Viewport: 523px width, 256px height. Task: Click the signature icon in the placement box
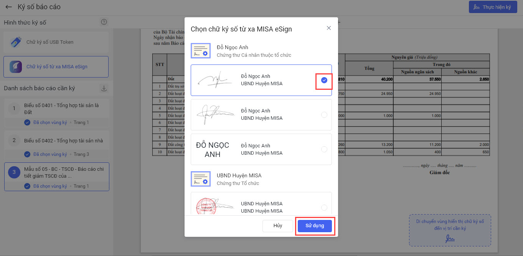pyautogui.click(x=450, y=238)
